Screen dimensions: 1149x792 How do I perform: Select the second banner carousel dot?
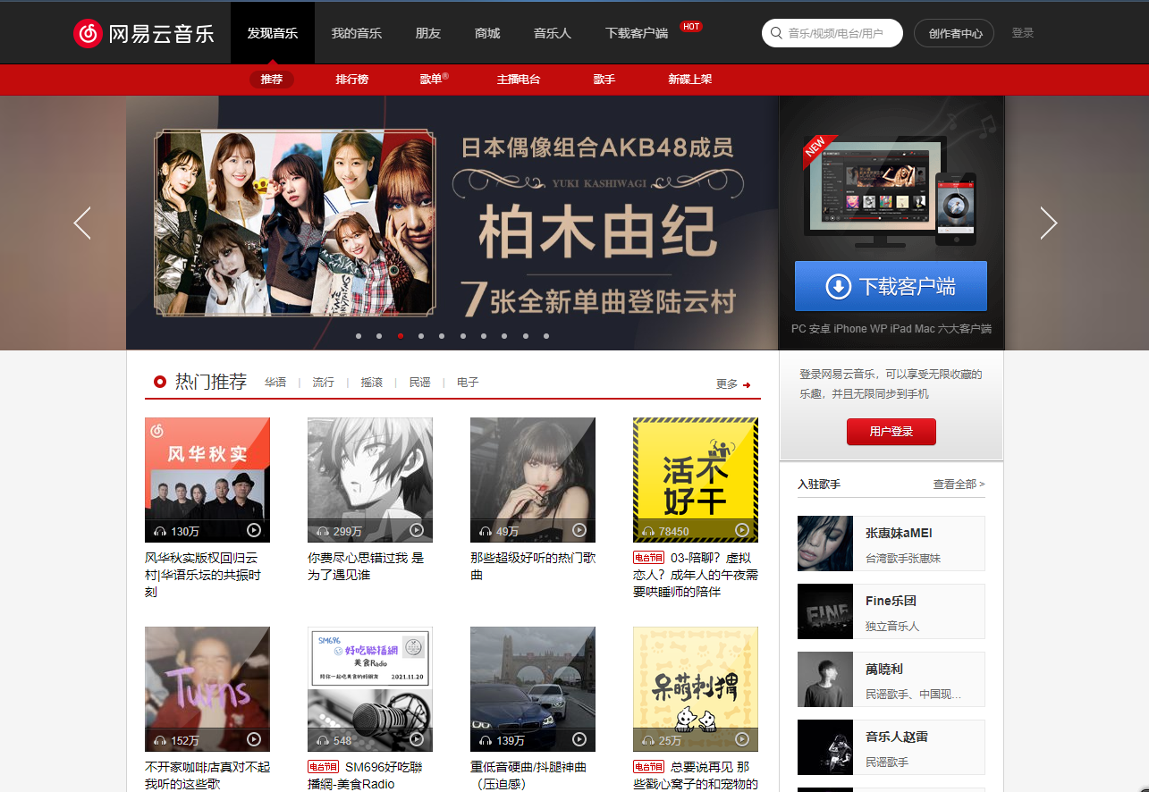pyautogui.click(x=379, y=336)
